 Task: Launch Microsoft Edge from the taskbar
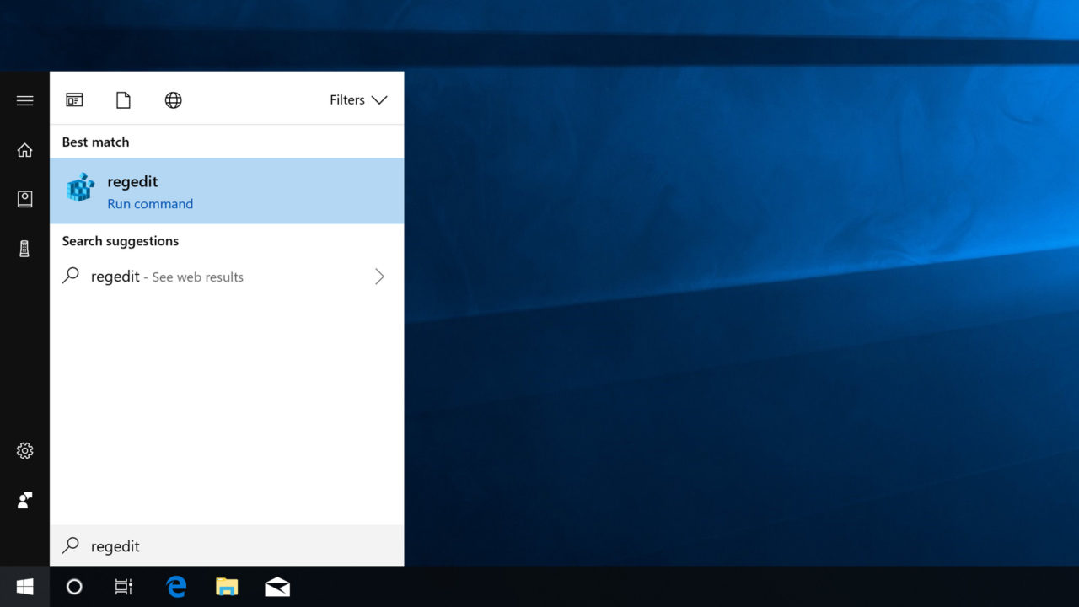[176, 587]
